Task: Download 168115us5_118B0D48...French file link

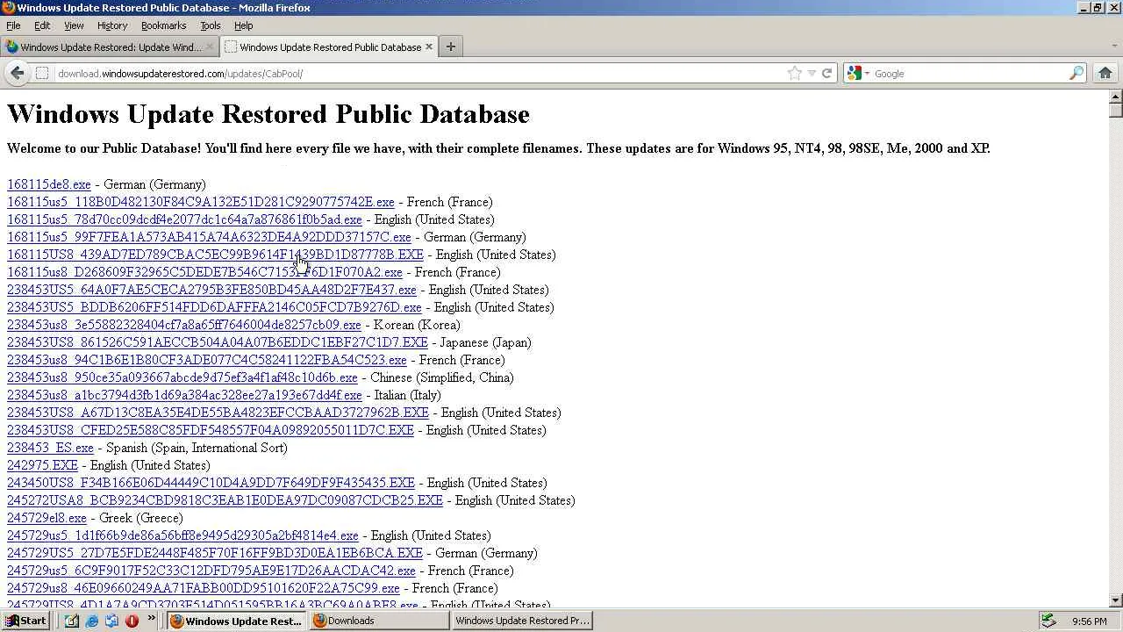Action: coord(201,202)
